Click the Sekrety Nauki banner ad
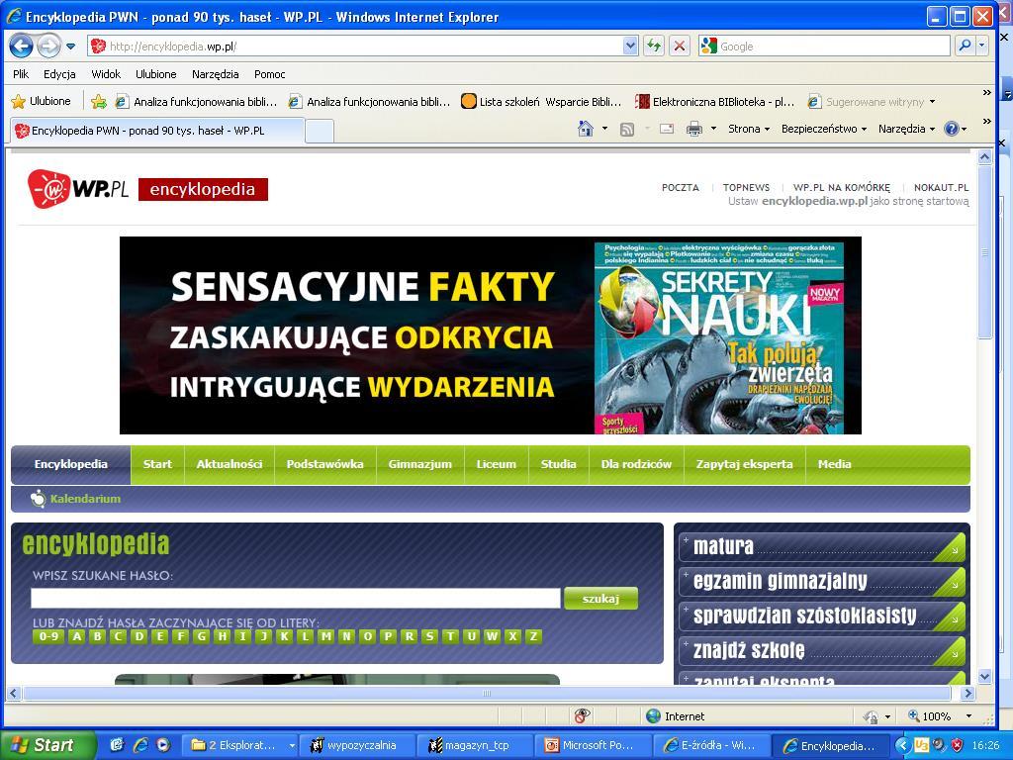1013x760 pixels. point(491,335)
